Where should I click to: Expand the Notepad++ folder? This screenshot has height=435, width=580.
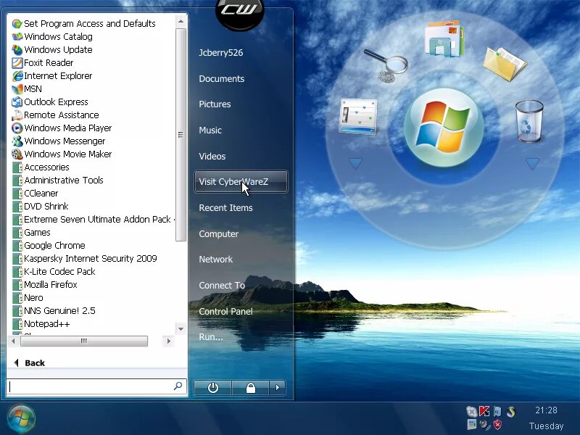(x=41, y=323)
